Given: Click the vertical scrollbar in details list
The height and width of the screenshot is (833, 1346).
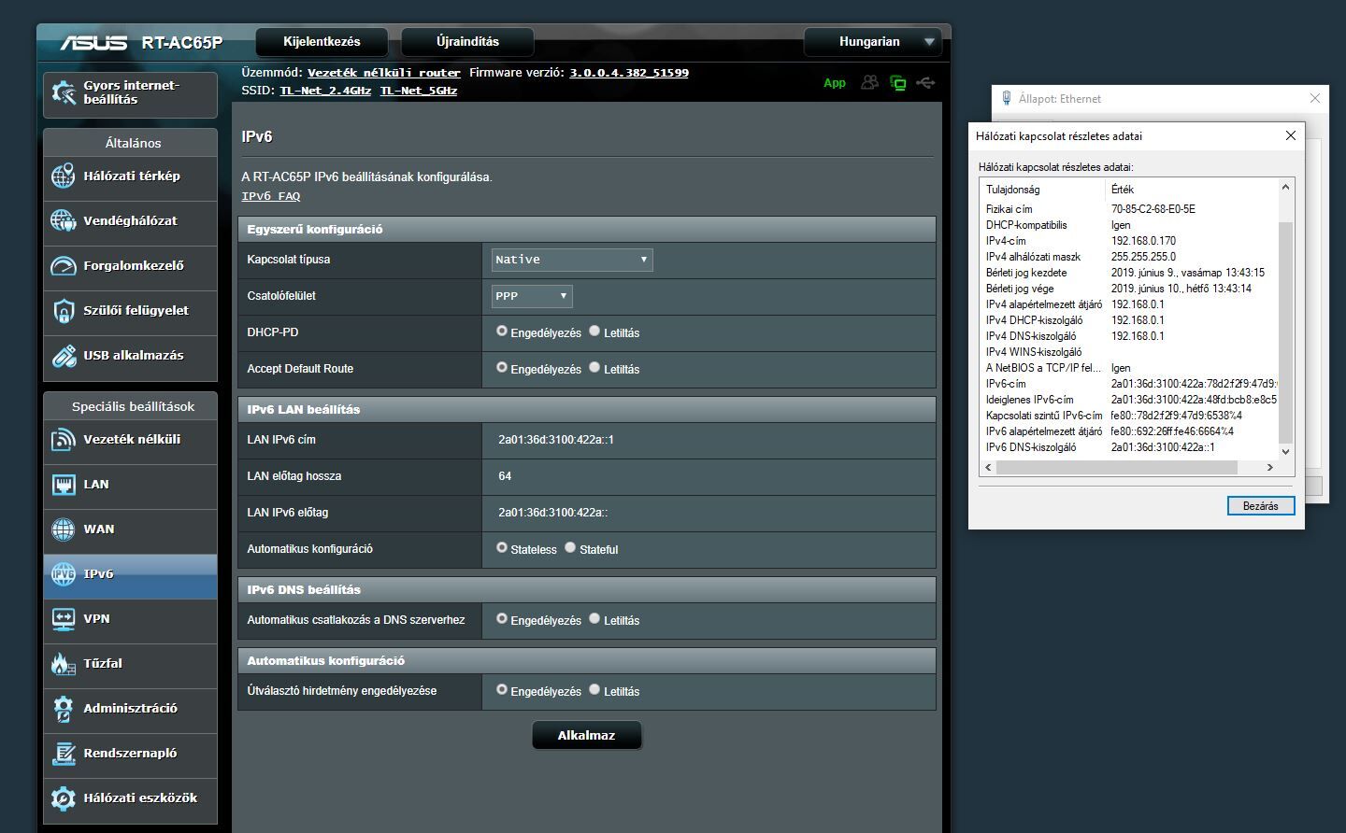Looking at the screenshot, I should tap(1285, 332).
